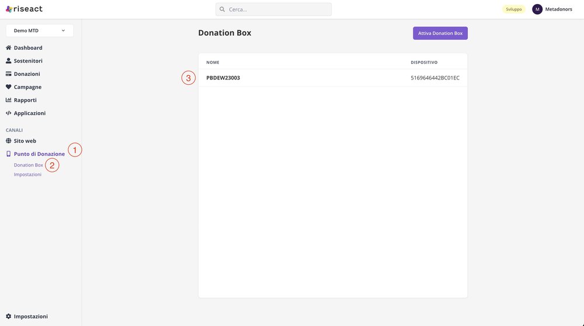
Task: Click the Campagne heart icon
Action: click(x=8, y=87)
